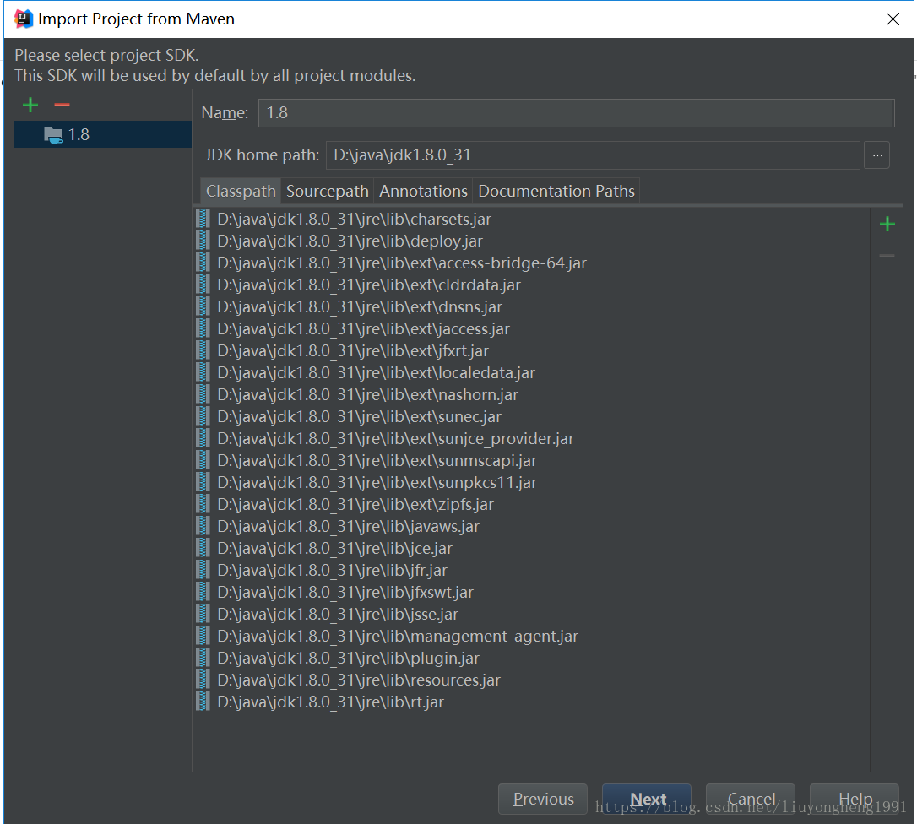Viewport: 917px width, 824px height.
Task: Switch to the Classpath tab
Action: pyautogui.click(x=241, y=192)
